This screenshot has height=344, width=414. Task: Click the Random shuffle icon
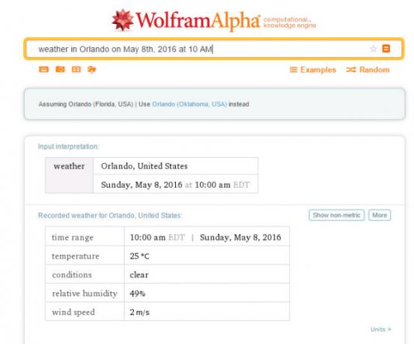pos(351,70)
